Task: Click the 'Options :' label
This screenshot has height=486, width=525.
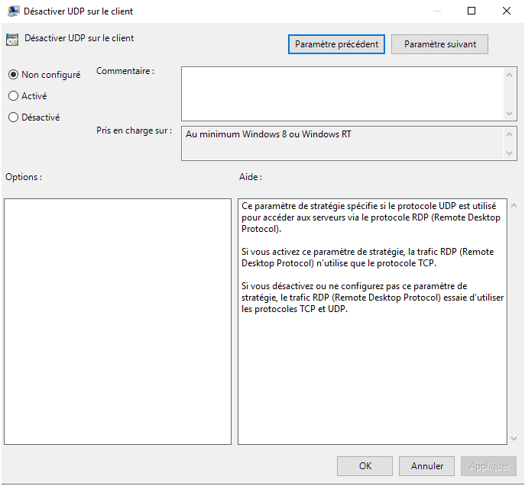Action: [24, 177]
